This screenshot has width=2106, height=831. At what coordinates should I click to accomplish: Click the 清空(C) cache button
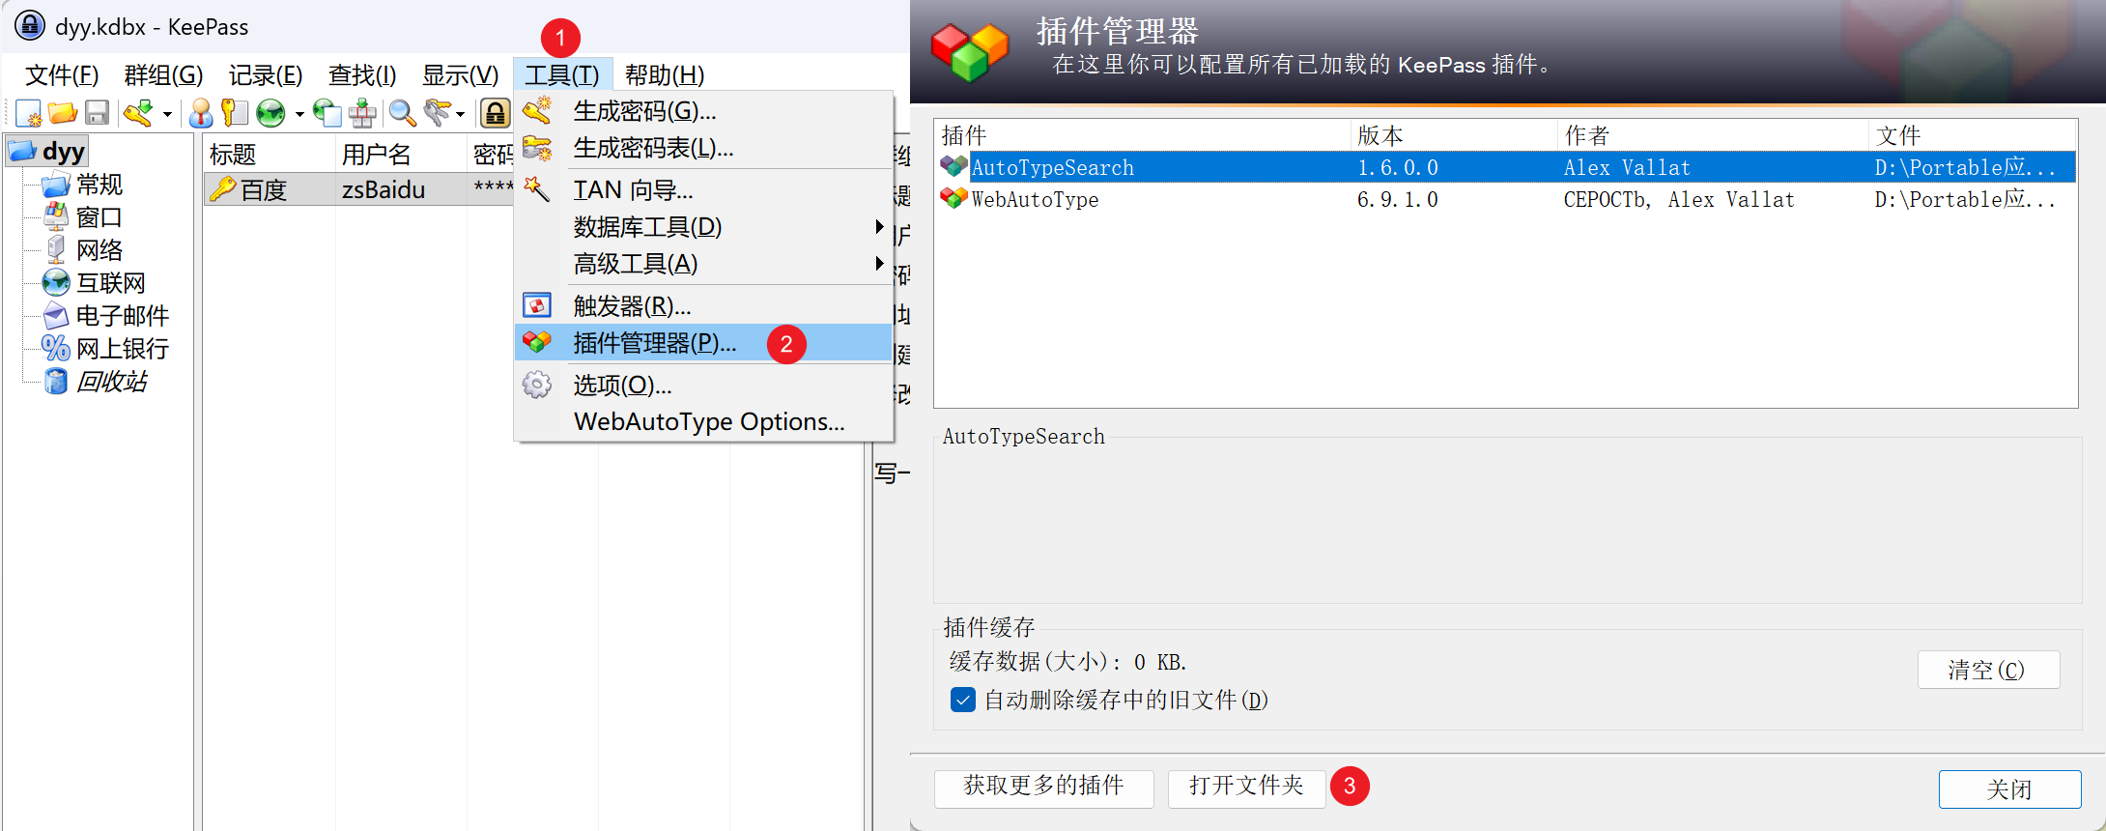tap(1988, 670)
